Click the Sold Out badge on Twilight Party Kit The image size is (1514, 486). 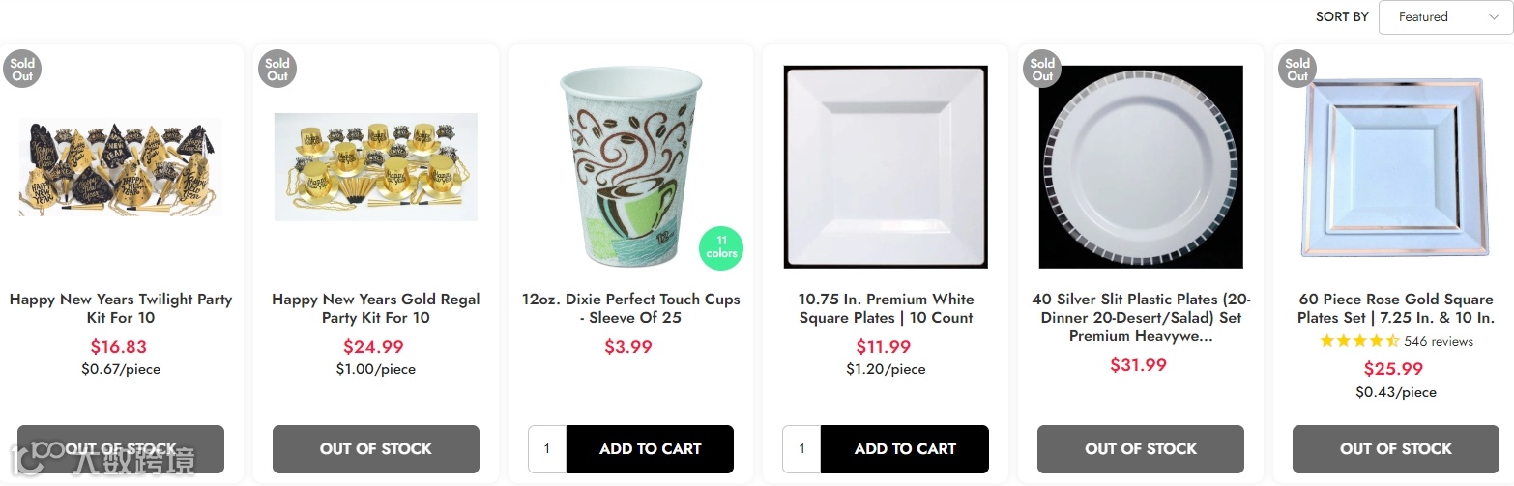(x=22, y=70)
